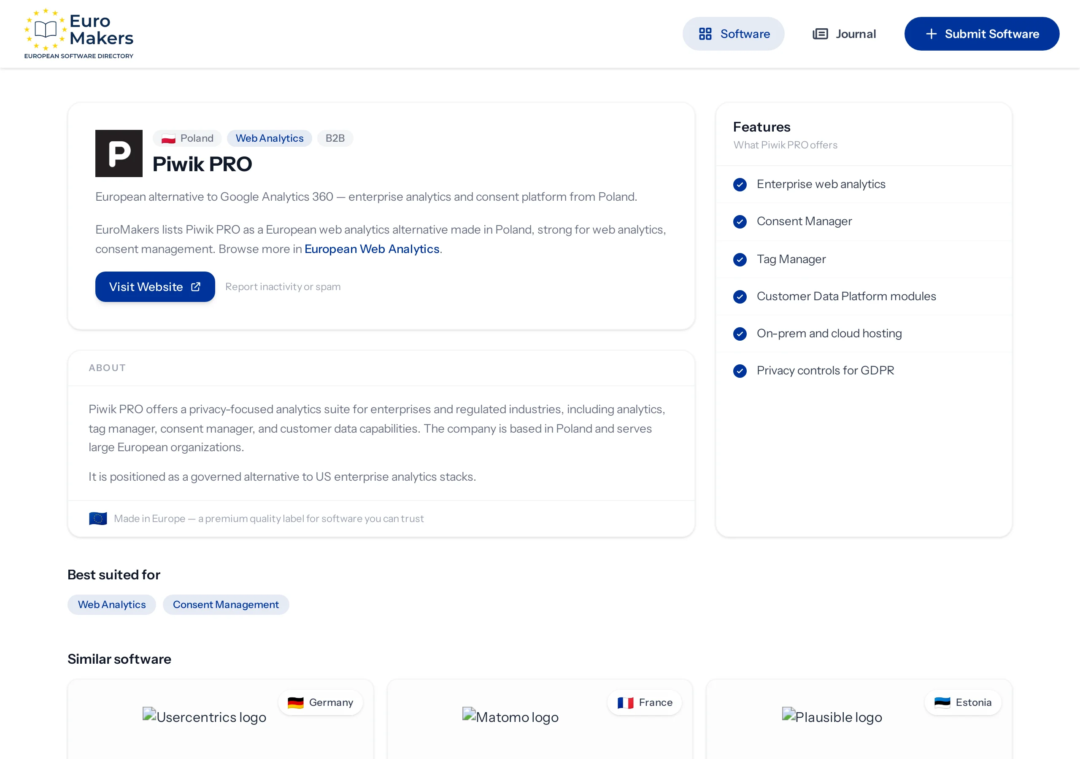This screenshot has width=1080, height=759.
Task: Click the Estonia badge on Plausible card
Action: click(x=963, y=702)
